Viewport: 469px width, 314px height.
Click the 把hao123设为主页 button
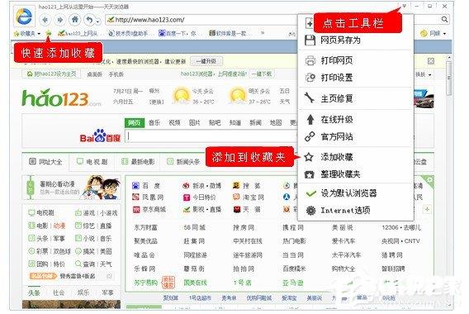tap(51, 74)
